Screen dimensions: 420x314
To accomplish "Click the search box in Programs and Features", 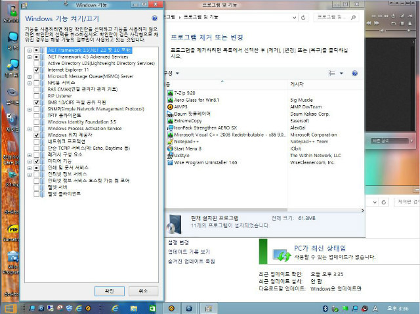I will 336,17.
